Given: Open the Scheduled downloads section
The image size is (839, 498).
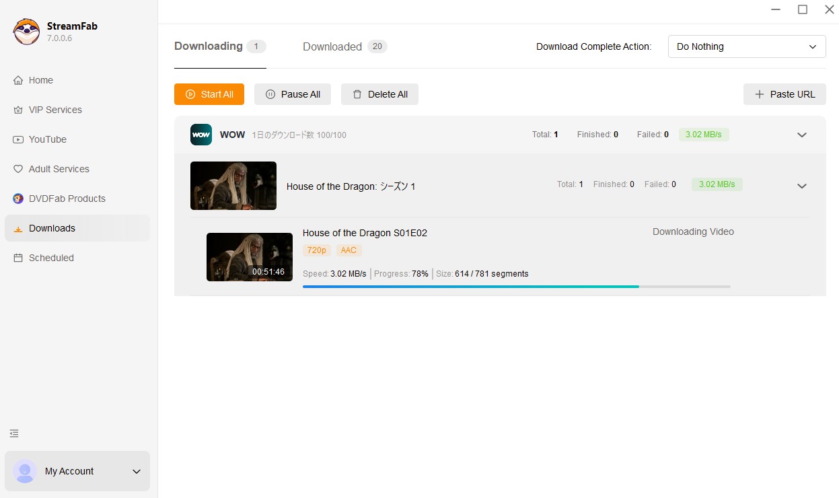Looking at the screenshot, I should tap(50, 258).
